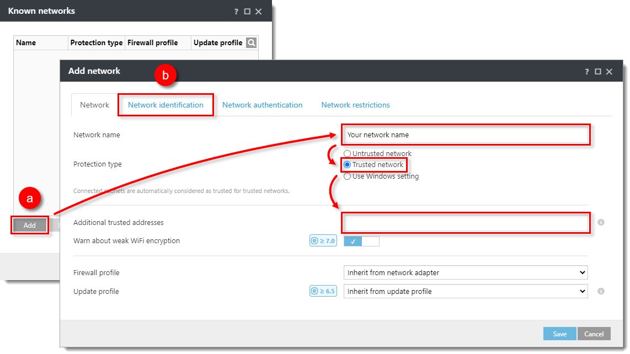The height and width of the screenshot is (354, 630).
Task: Click the ≥ 7.0 version badge icon
Action: (x=323, y=240)
